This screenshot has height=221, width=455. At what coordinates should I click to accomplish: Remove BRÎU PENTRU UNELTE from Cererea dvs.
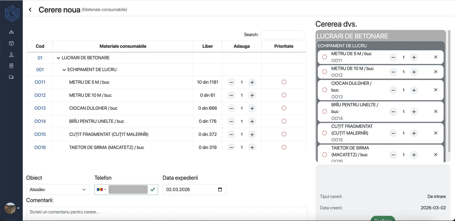[x=436, y=111]
